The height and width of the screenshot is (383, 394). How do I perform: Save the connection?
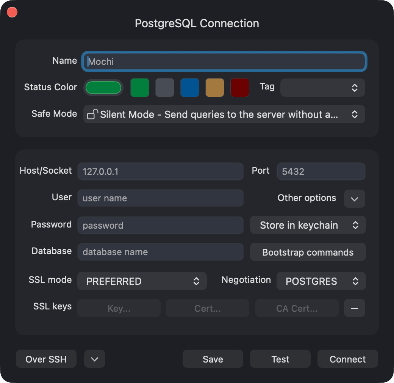213,359
